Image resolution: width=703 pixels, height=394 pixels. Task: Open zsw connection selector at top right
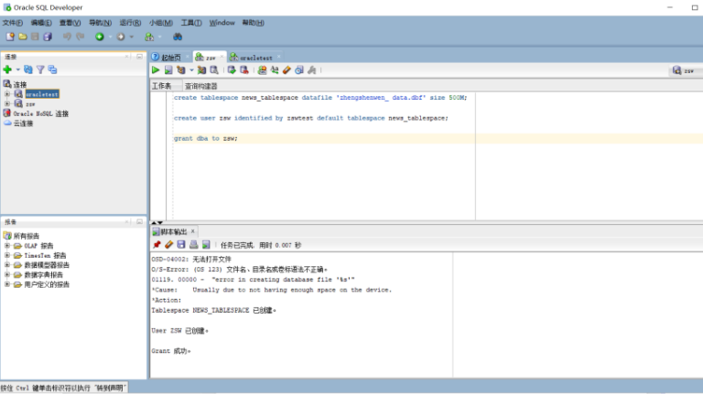tap(686, 70)
